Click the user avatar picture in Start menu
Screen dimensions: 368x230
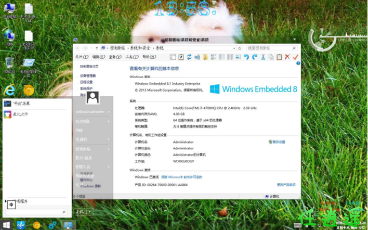93,97
